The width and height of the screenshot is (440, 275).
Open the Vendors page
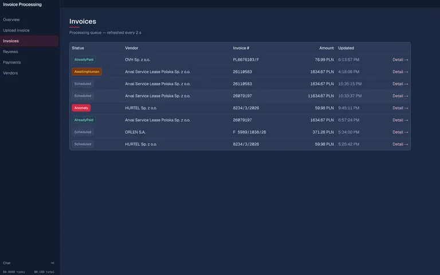tap(10, 73)
